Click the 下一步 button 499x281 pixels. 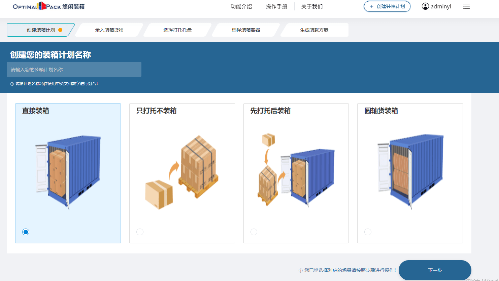point(435,270)
